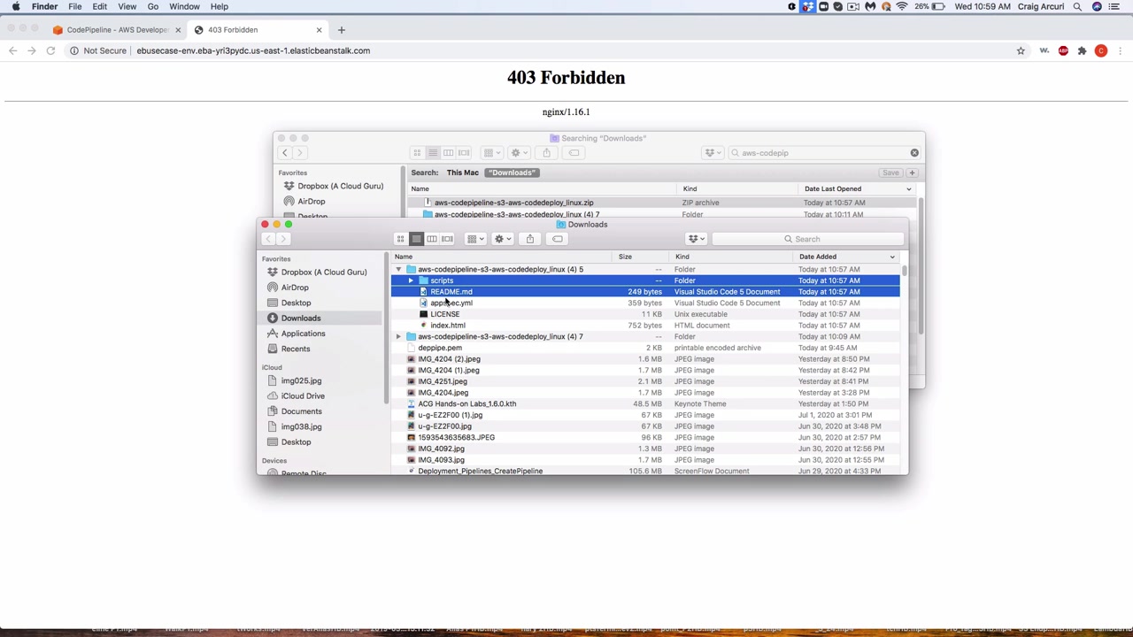This screenshot has height=637, width=1133.
Task: Set search scope to This Mac
Action: point(462,173)
